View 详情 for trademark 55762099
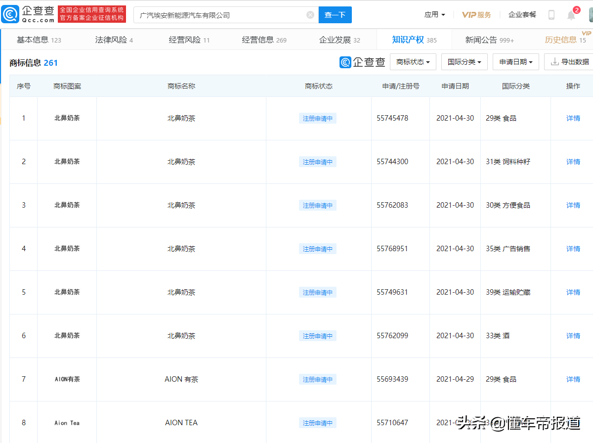The width and height of the screenshot is (593, 443). point(573,336)
